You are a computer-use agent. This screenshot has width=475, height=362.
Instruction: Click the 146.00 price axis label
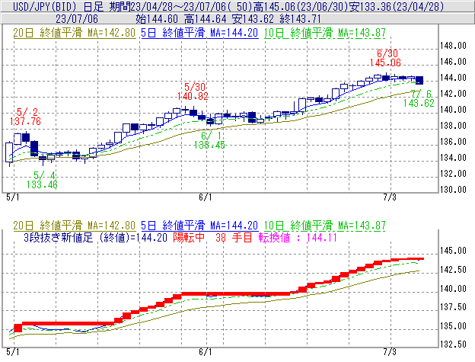tap(453, 62)
